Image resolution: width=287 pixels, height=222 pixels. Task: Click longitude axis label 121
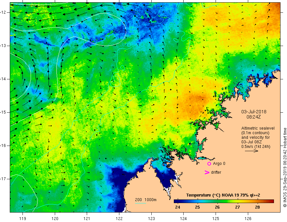point(87,218)
